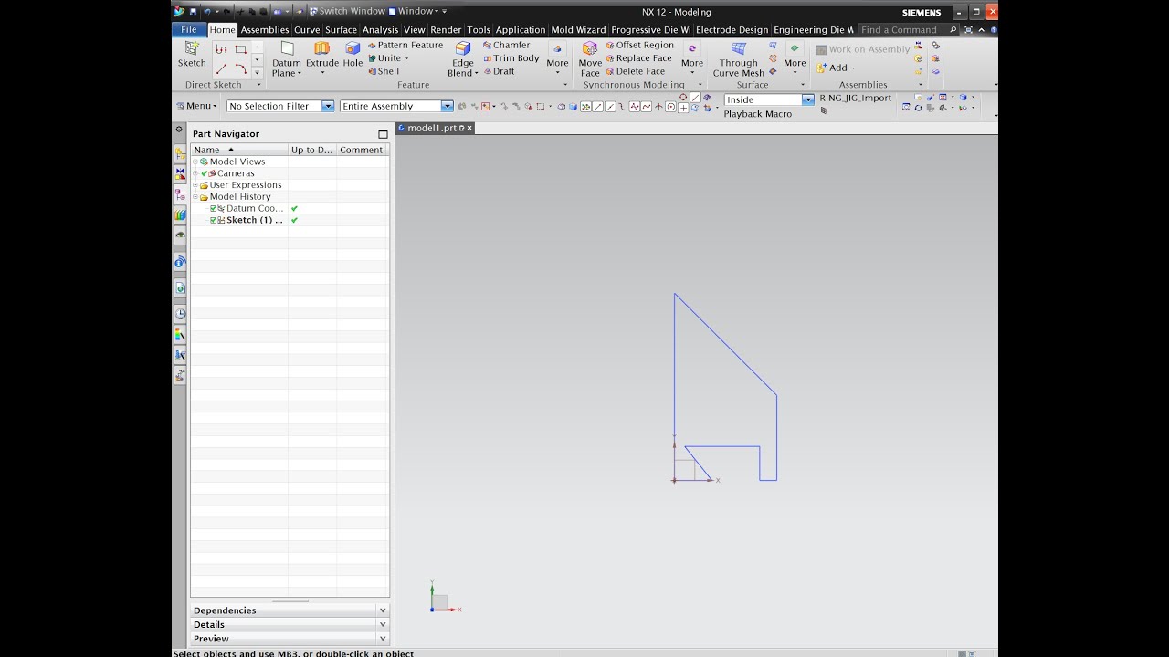
Task: Click the Shell command
Action: pos(384,71)
